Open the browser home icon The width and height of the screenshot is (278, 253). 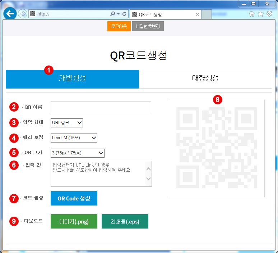pos(251,14)
